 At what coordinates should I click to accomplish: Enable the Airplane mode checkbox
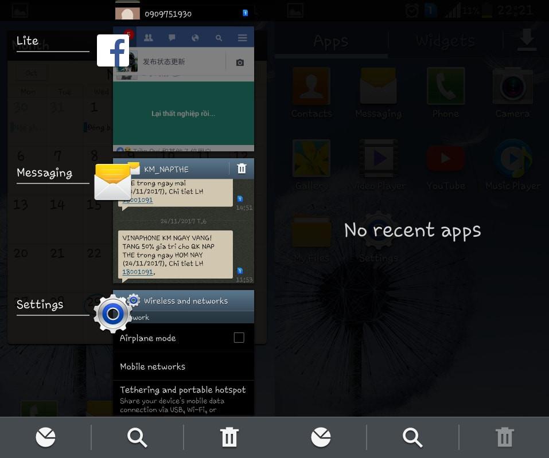240,338
